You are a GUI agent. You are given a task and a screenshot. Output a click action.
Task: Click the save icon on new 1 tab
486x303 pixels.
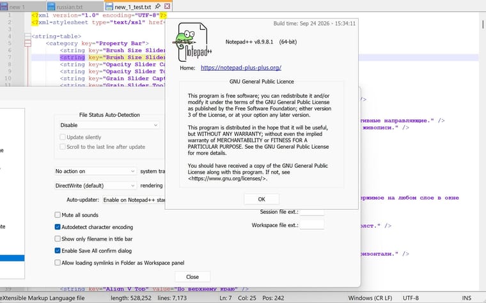coord(4,6)
